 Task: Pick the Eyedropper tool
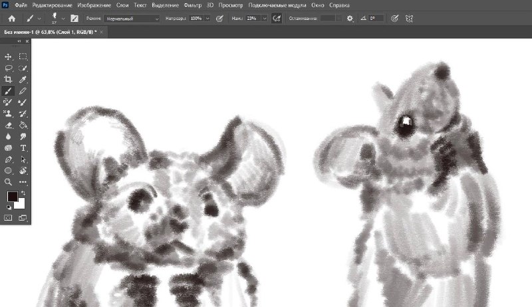click(x=23, y=79)
